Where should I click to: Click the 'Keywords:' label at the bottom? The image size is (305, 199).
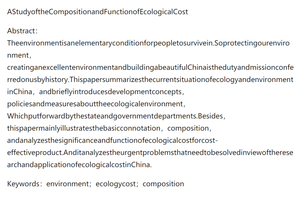(x=25, y=184)
